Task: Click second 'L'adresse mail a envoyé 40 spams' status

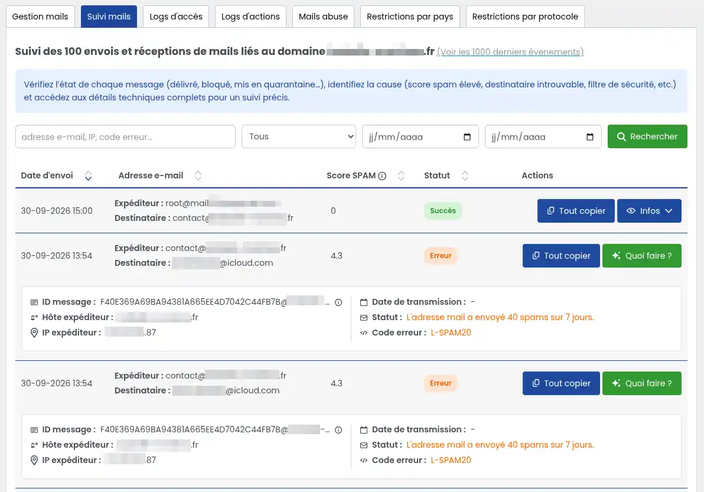Action: pos(500,445)
